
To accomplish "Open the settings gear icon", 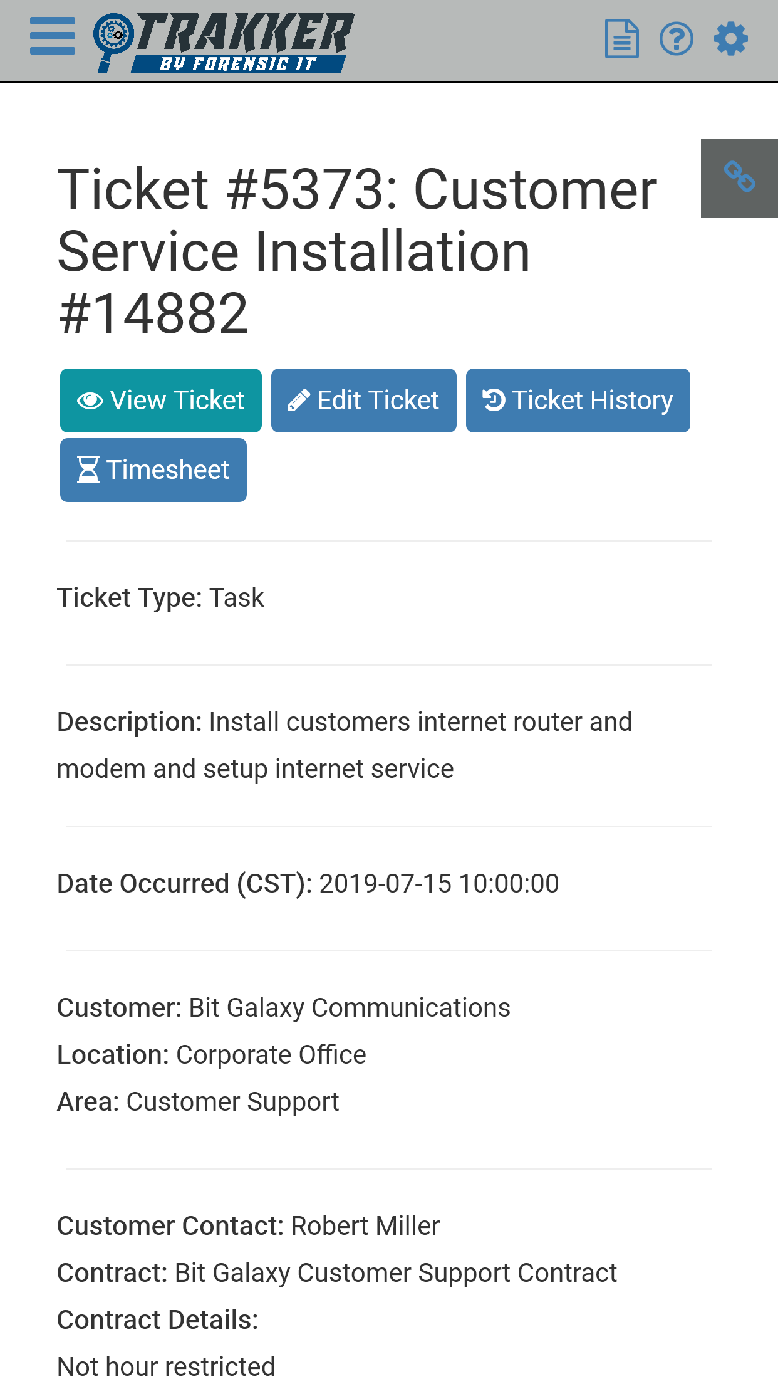I will [731, 39].
